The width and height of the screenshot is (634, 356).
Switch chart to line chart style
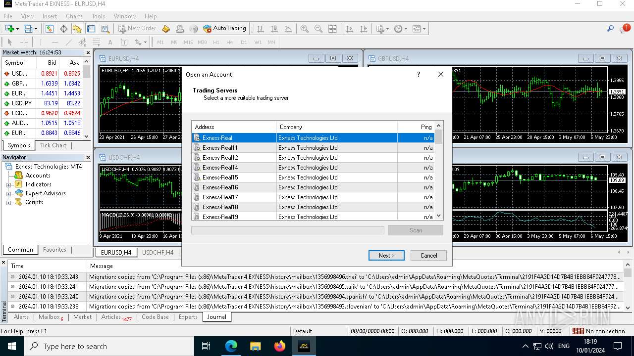point(288,29)
